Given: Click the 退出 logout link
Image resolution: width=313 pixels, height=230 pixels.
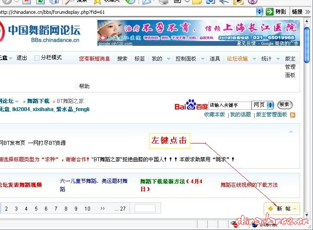Looking at the screenshot, I should pos(22,58).
